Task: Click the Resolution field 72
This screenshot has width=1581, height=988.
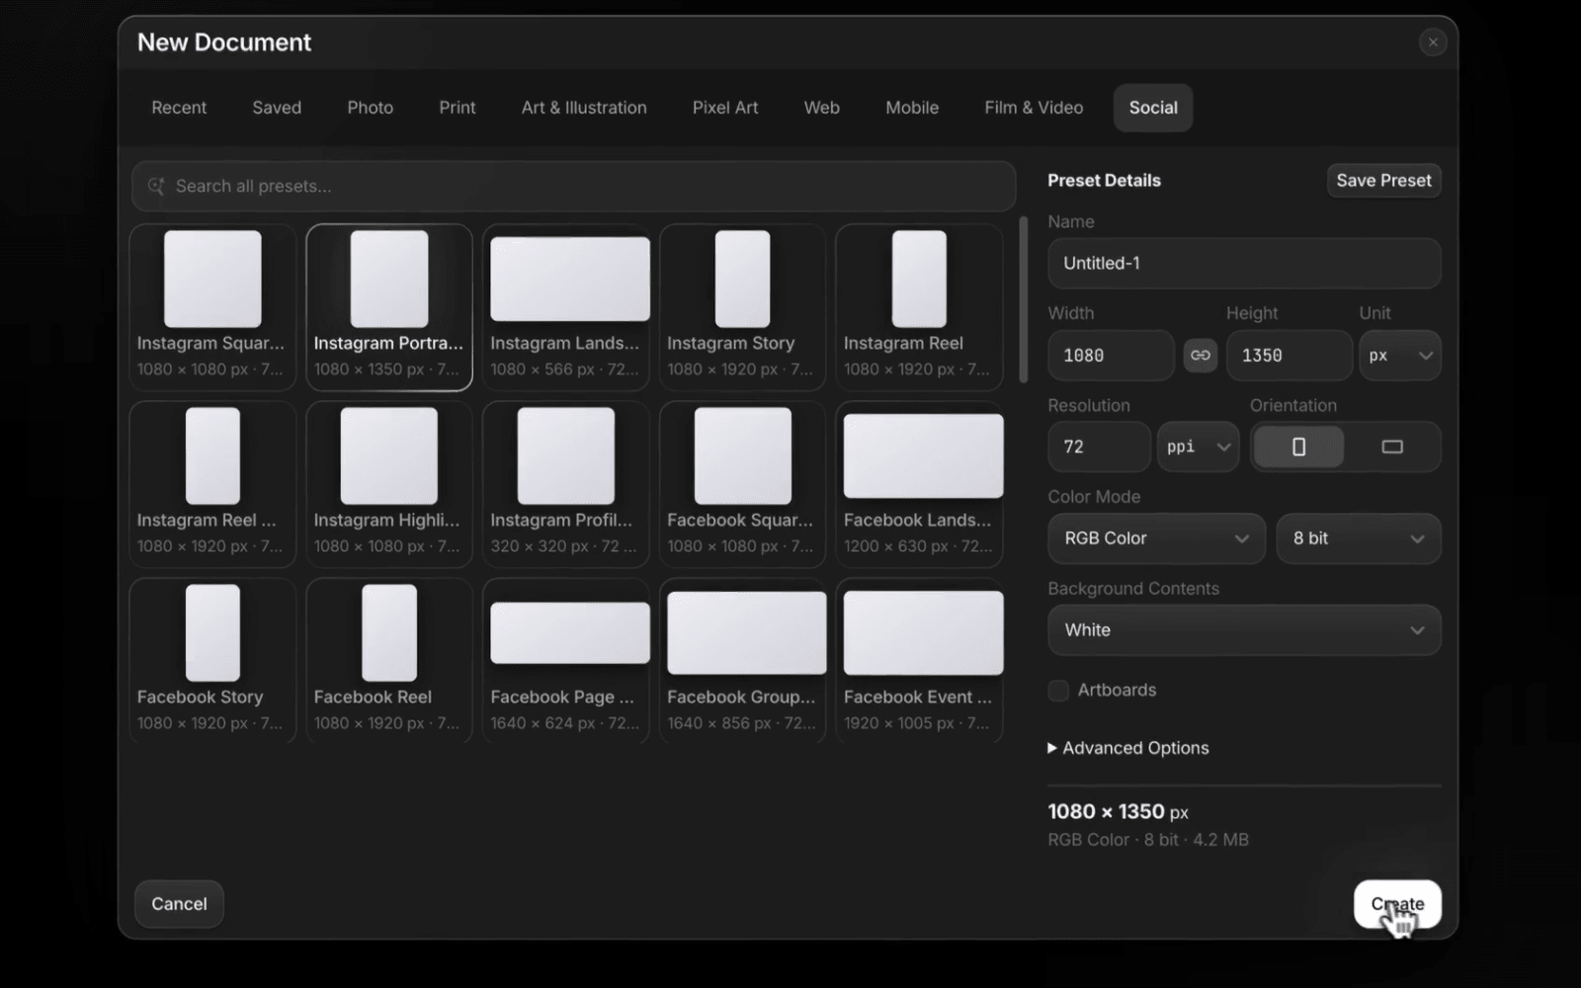Action: click(1099, 447)
